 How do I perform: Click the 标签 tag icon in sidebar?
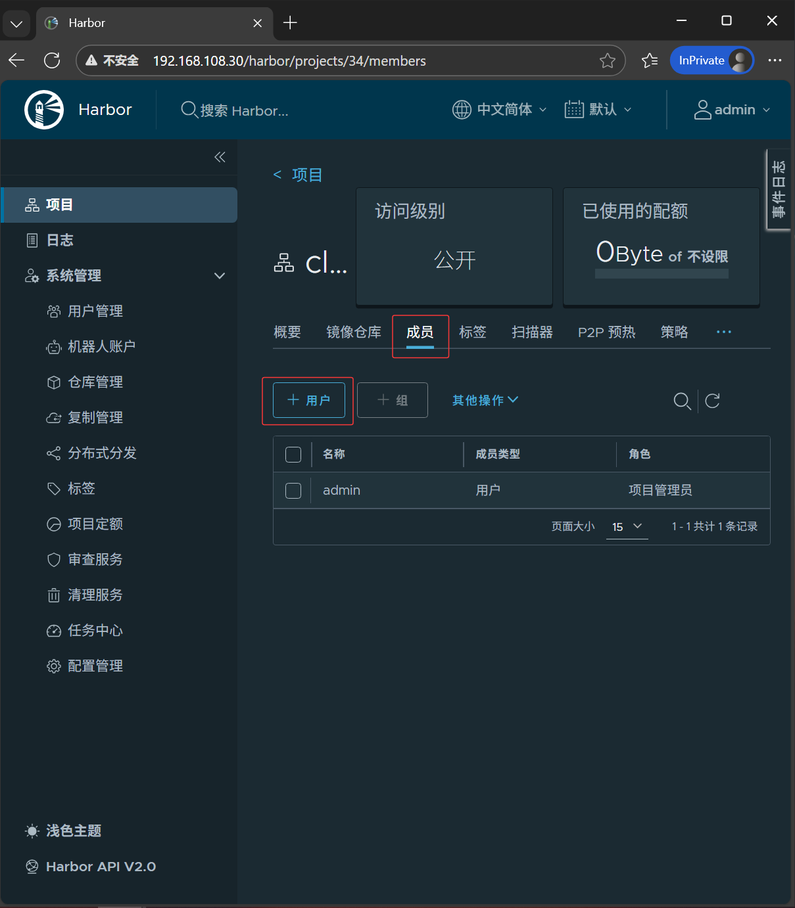(54, 489)
